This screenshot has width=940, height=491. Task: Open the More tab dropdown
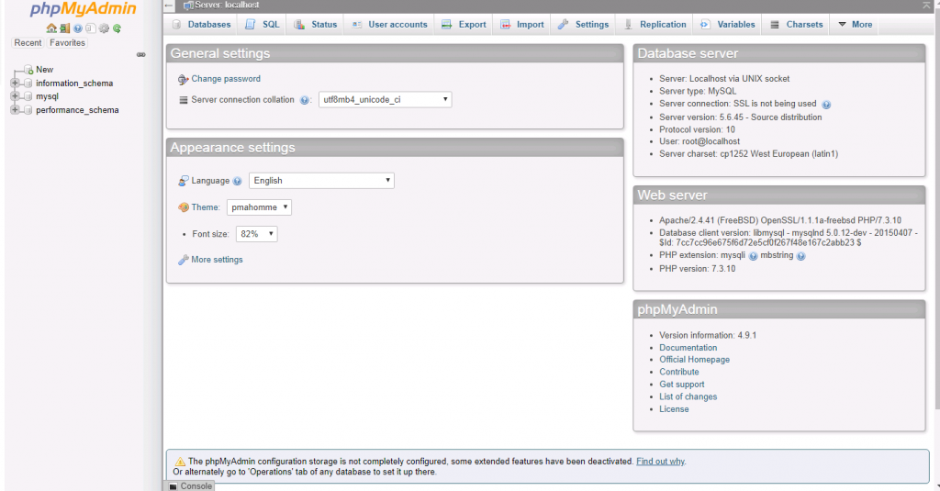click(855, 25)
